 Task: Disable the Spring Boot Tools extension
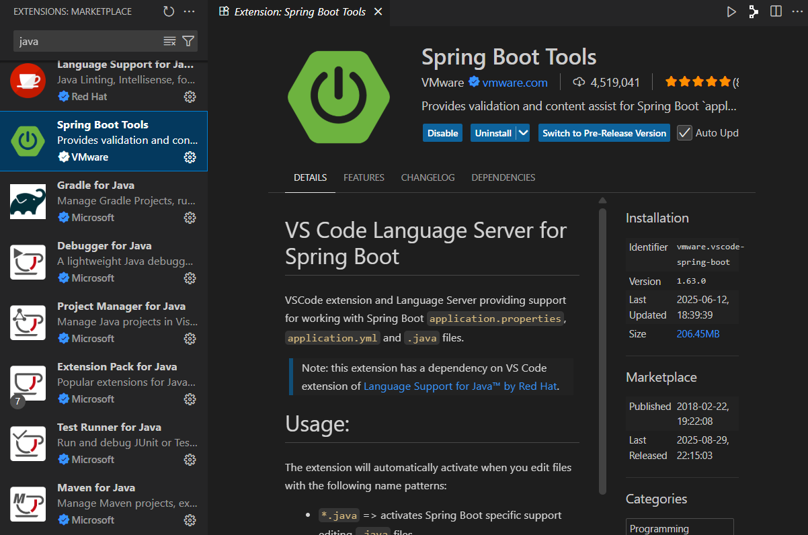click(x=443, y=133)
